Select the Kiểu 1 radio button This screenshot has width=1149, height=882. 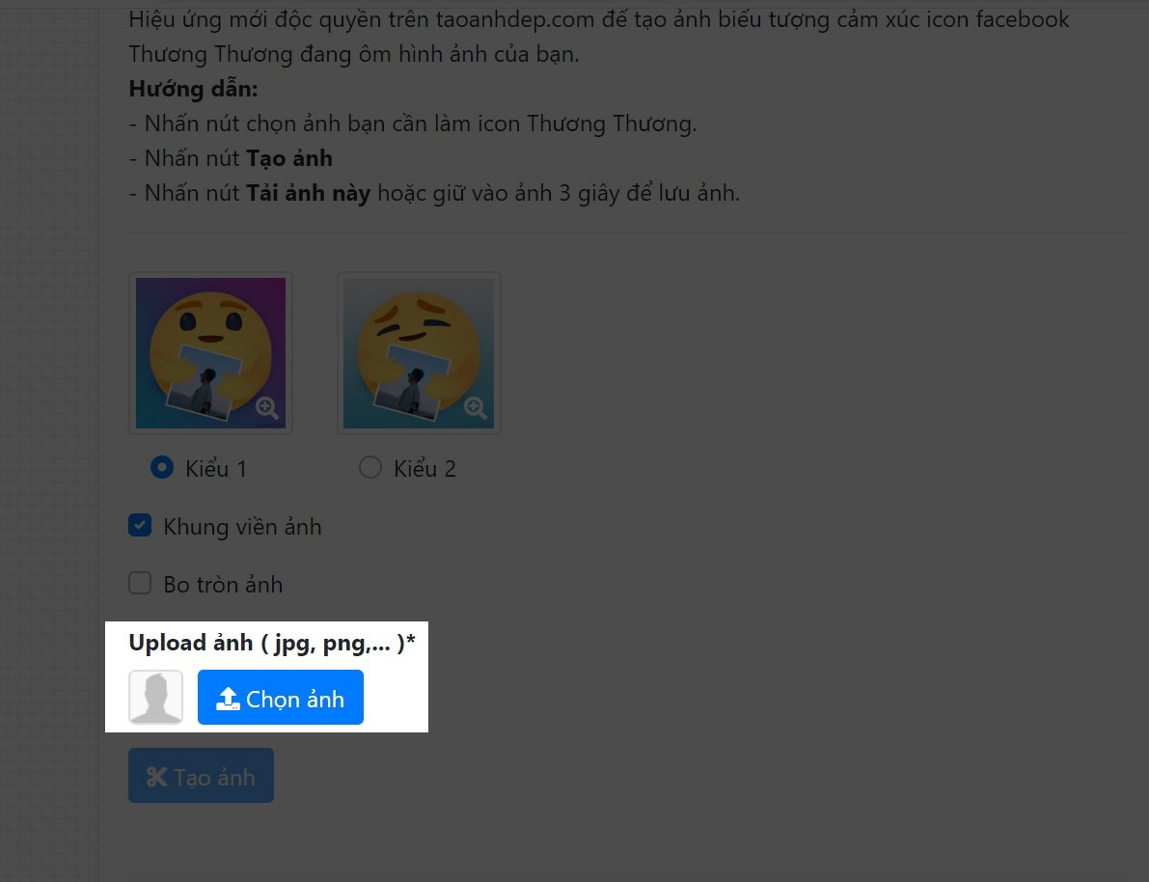click(162, 467)
